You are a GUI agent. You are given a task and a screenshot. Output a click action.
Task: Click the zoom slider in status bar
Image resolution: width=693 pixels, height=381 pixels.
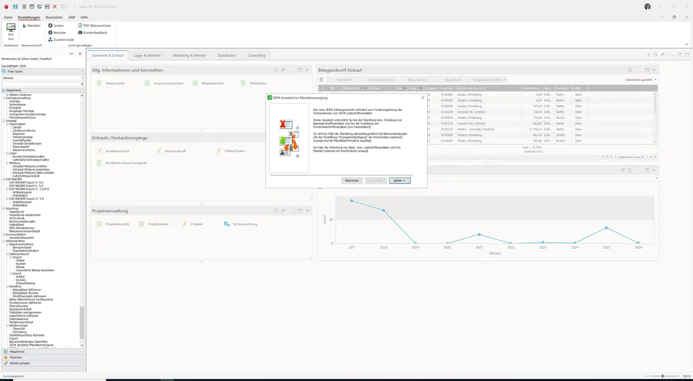(662, 376)
